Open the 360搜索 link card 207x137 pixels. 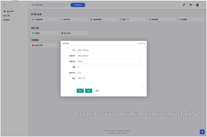pyautogui.click(x=191, y=19)
